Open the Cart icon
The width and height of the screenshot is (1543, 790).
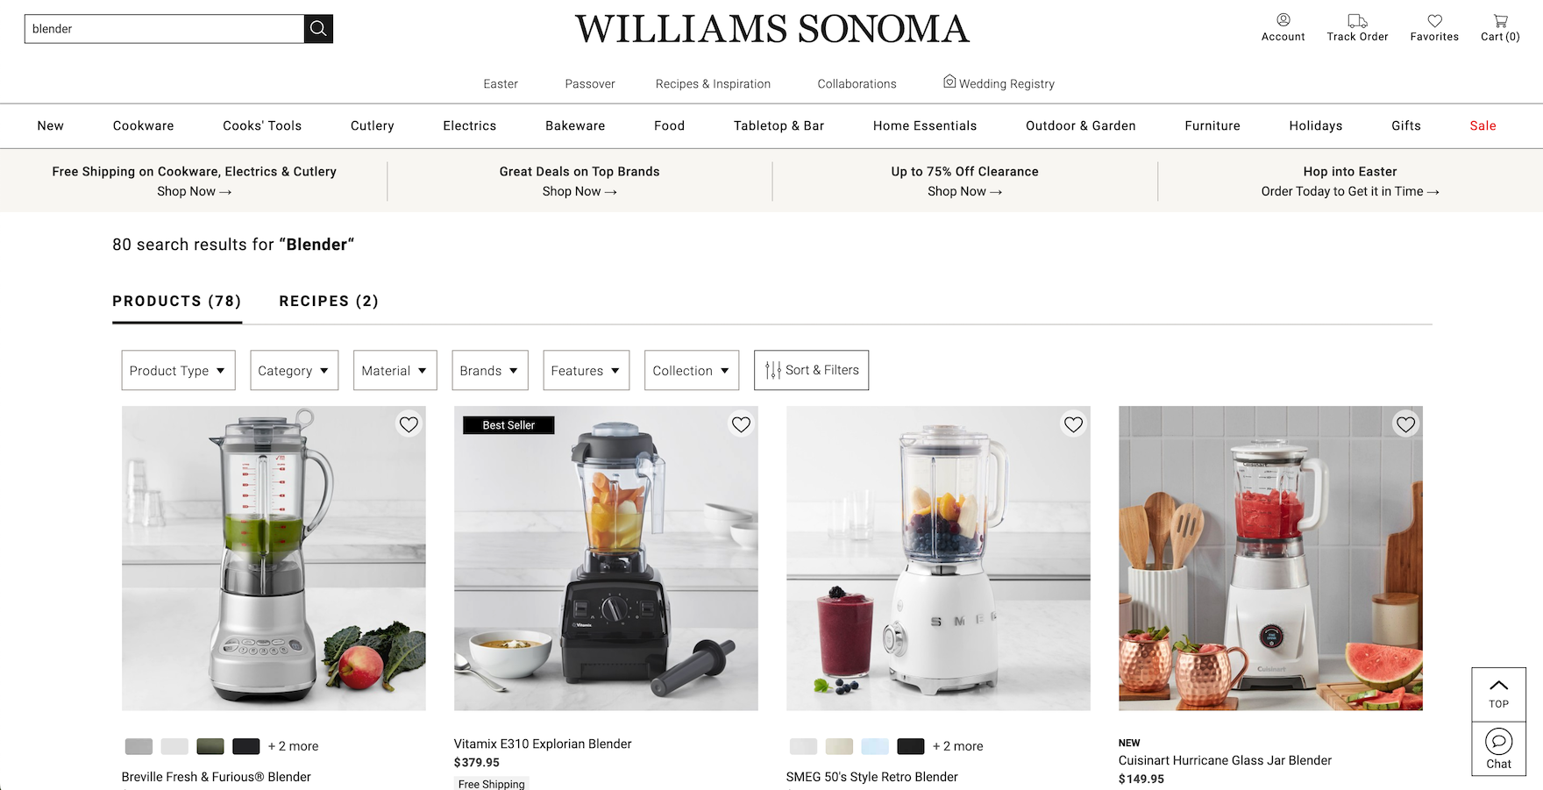pyautogui.click(x=1501, y=20)
